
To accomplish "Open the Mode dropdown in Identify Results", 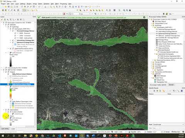I will (168, 125).
